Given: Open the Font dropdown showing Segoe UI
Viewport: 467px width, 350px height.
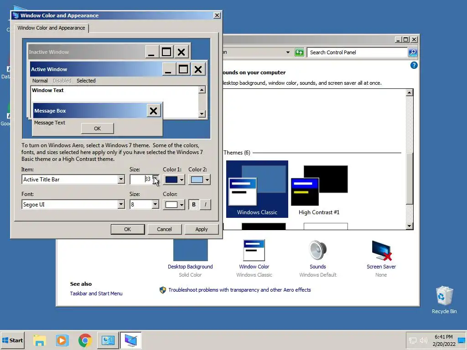Looking at the screenshot, I should [x=73, y=205].
